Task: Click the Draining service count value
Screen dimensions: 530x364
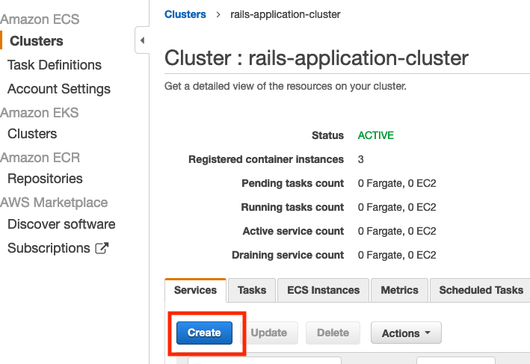Action: click(x=397, y=255)
